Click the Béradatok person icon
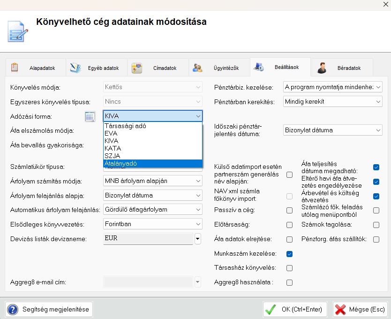 322,68
